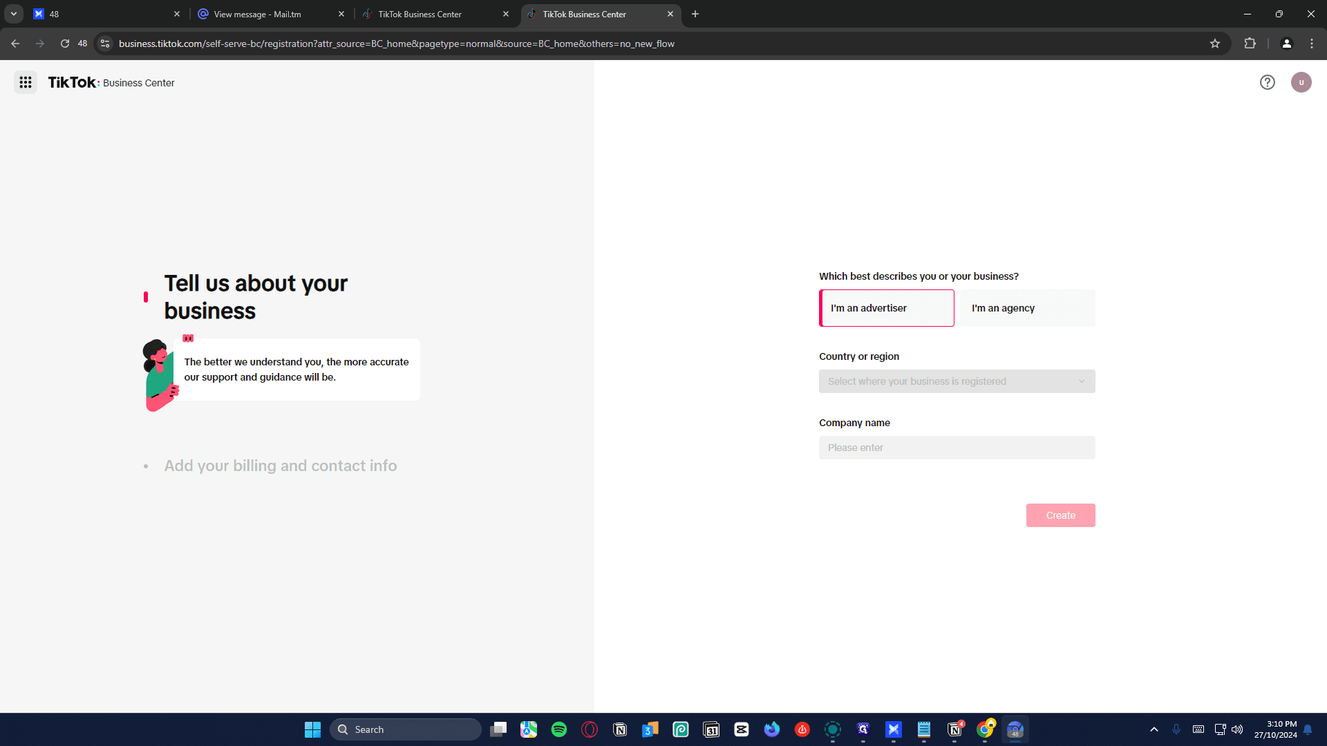Open the clock showing 3:10 PM

pos(1275,729)
